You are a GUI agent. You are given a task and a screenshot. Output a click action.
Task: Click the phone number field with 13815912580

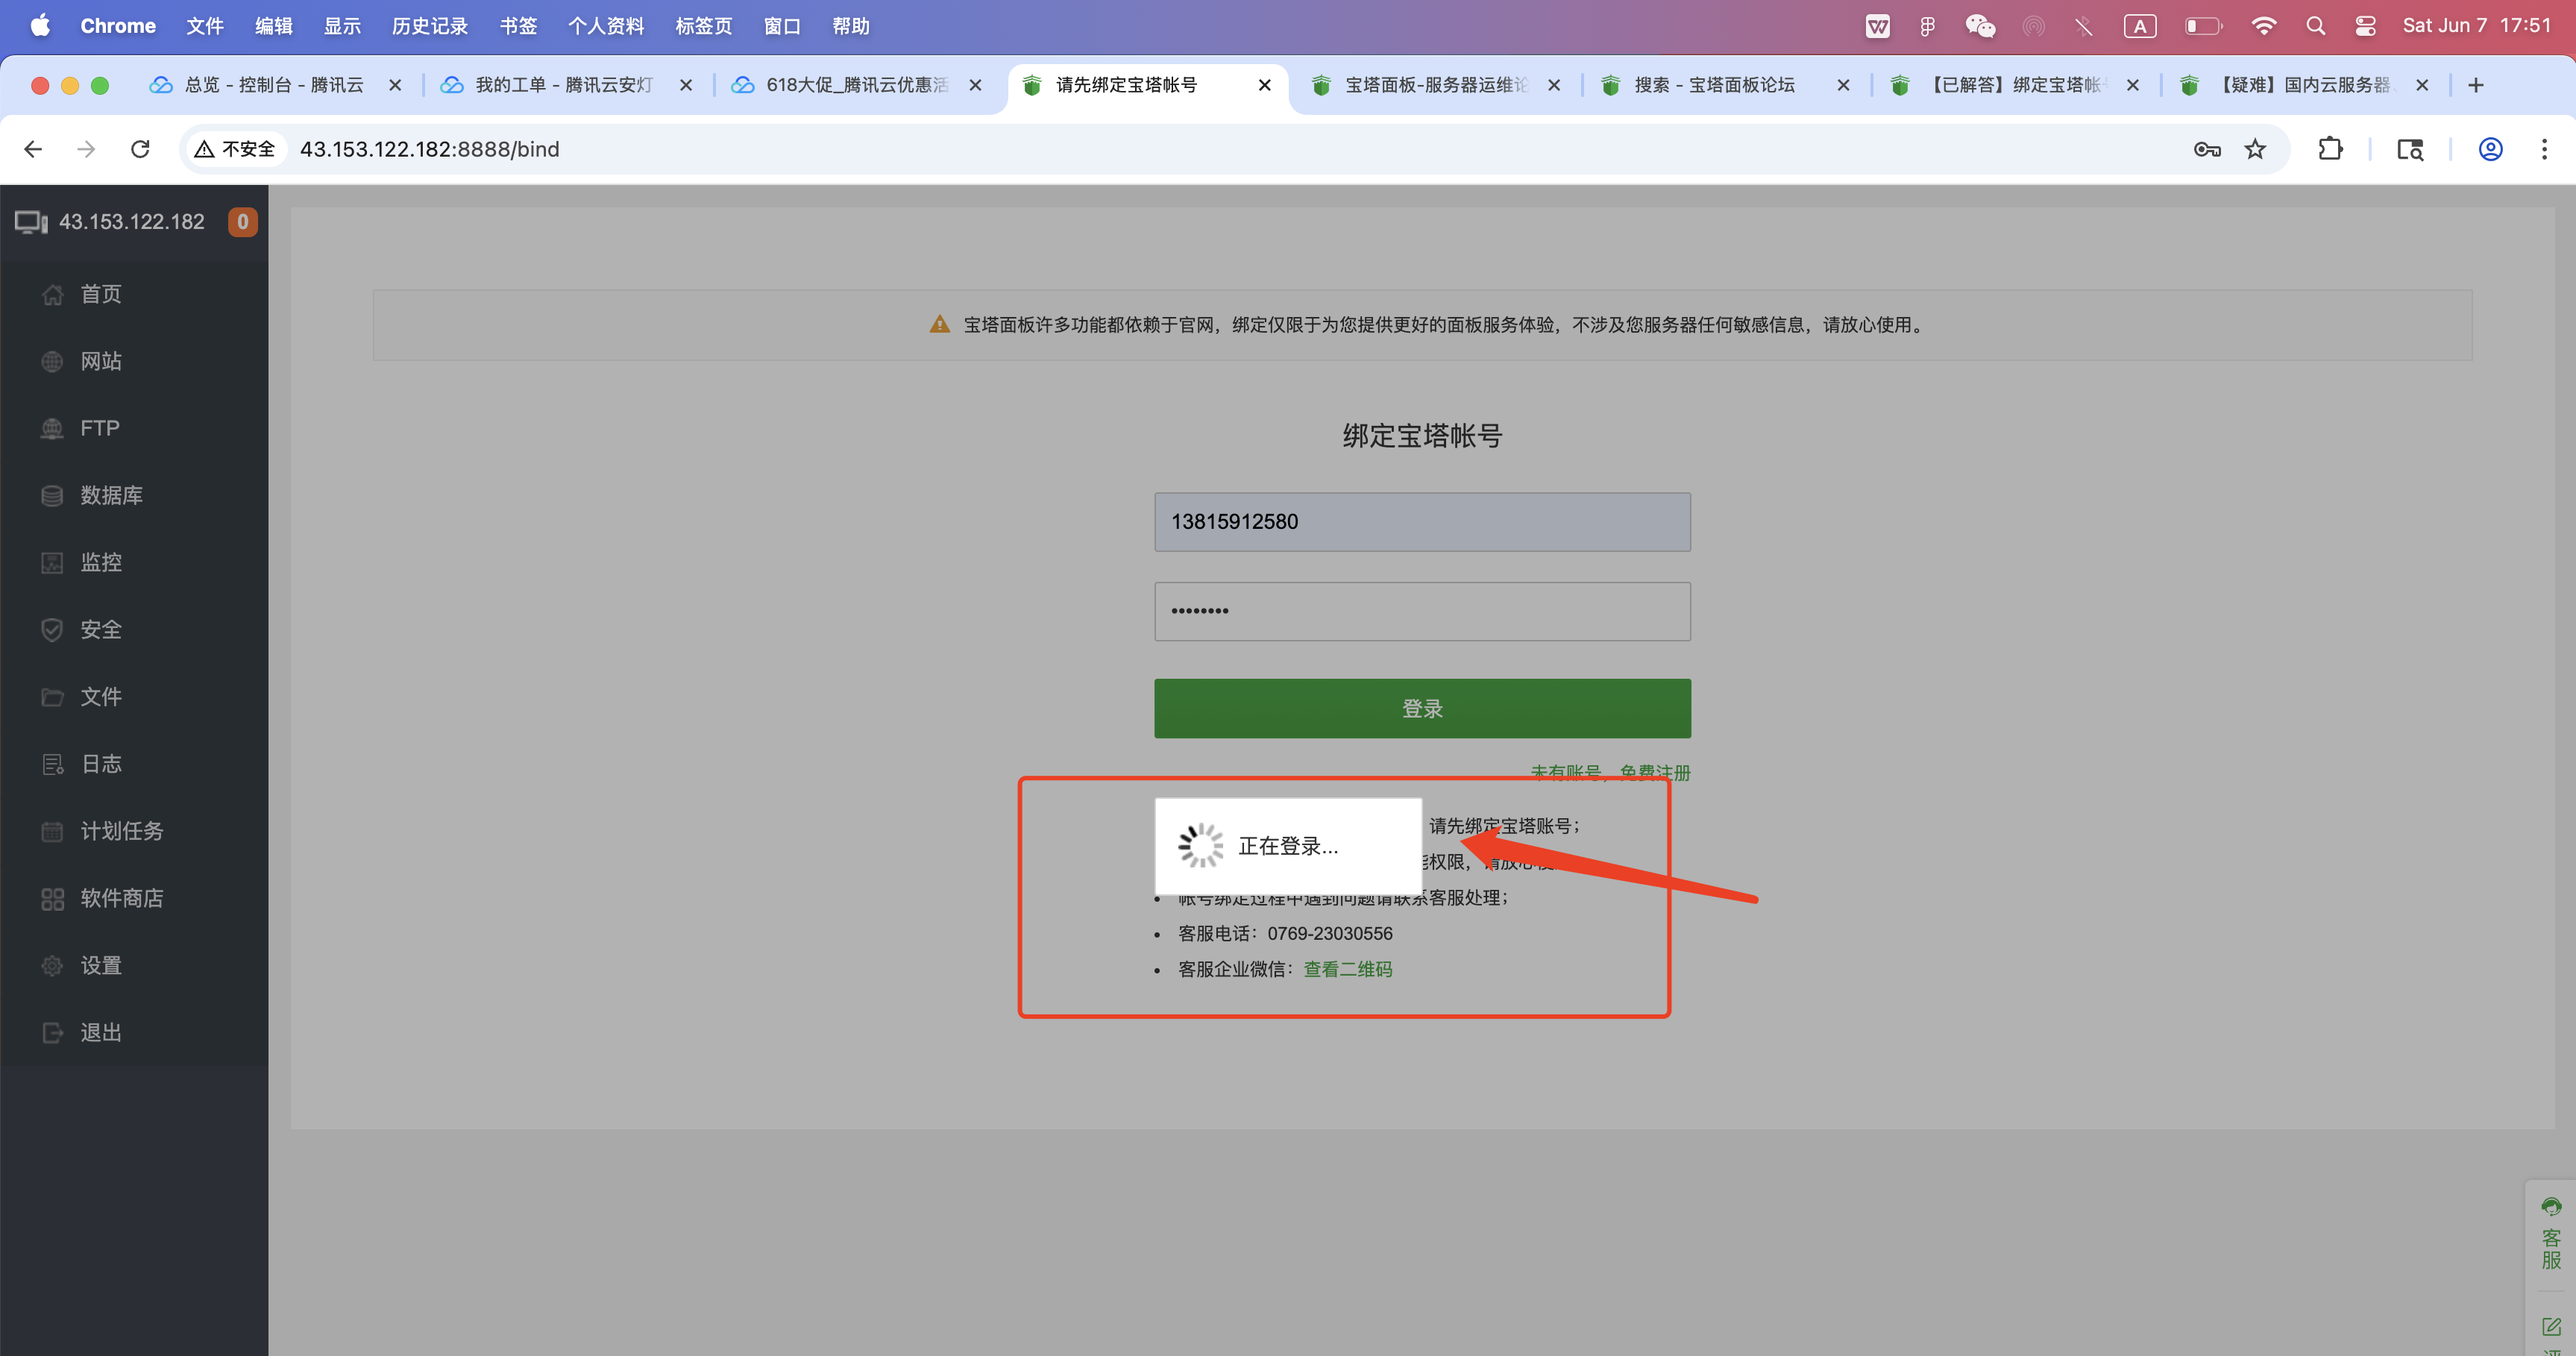[x=1422, y=522]
